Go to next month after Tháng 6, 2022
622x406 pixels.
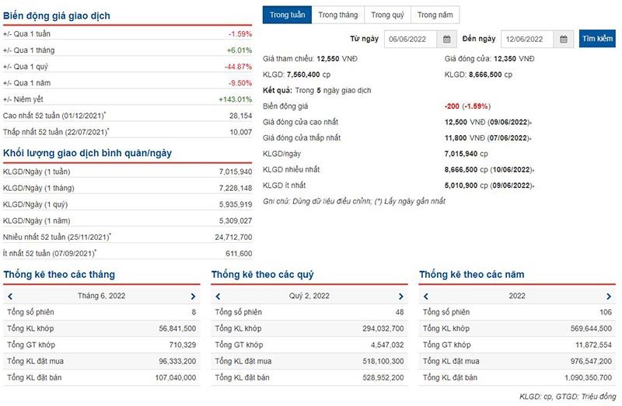point(193,296)
